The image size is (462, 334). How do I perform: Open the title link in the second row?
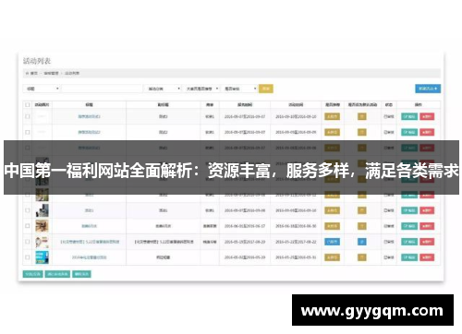89,132
